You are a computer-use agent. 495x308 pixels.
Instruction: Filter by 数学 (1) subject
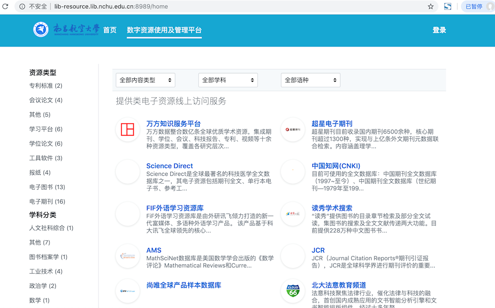pyautogui.click(x=40, y=301)
